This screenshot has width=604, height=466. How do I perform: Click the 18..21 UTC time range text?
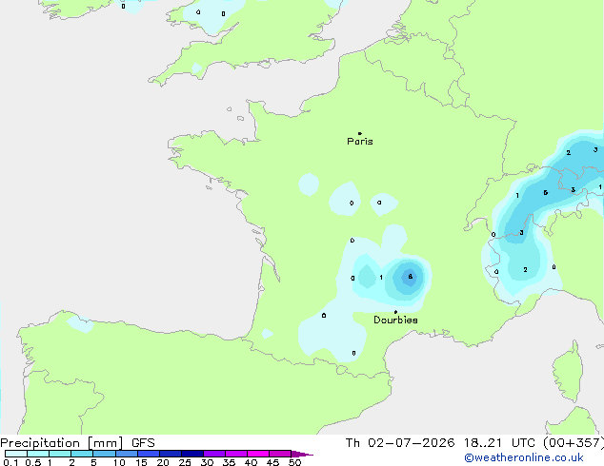pyautogui.click(x=499, y=443)
